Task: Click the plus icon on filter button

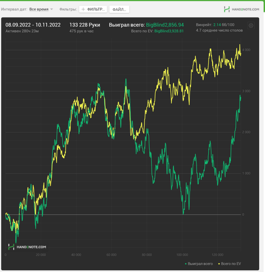Action: (x=83, y=9)
